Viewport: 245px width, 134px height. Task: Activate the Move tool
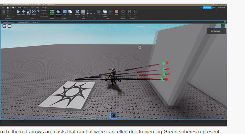coord(24,13)
